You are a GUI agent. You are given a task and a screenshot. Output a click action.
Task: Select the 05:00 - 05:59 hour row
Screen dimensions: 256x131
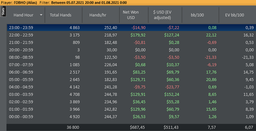click(x=131, y=80)
